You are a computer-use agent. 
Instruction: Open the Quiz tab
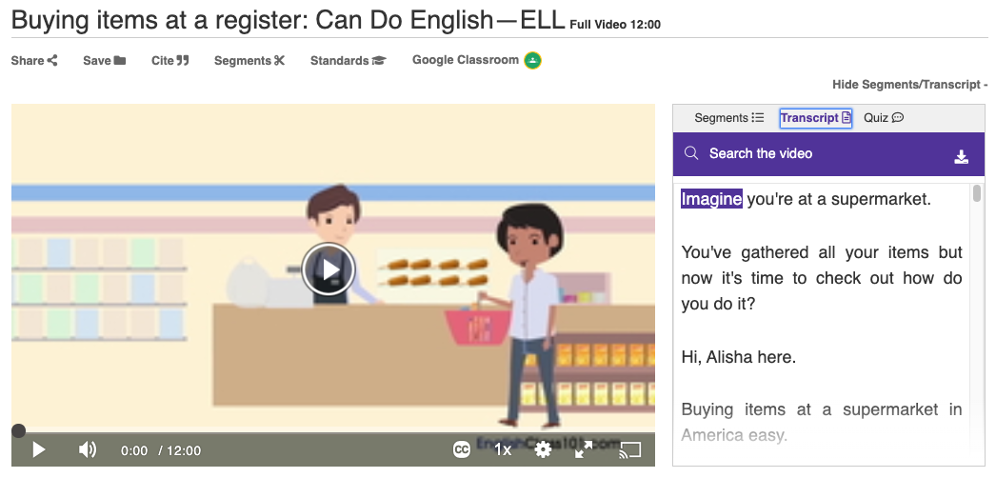884,117
